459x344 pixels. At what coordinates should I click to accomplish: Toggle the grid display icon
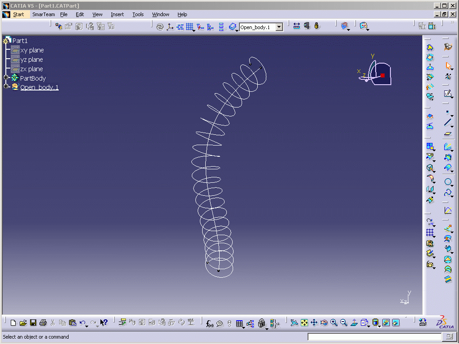pos(190,27)
